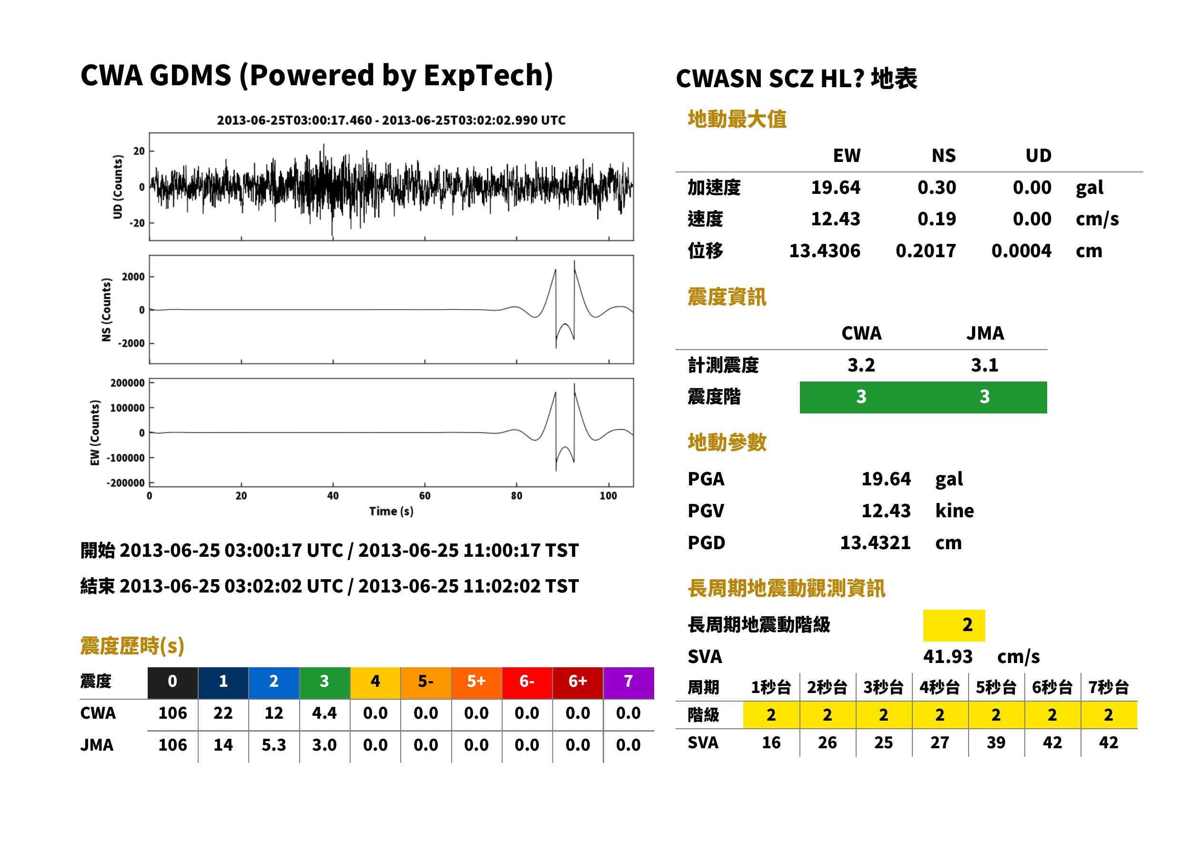Click the black intensity 0 color cell
1182x844 pixels.
click(172, 683)
